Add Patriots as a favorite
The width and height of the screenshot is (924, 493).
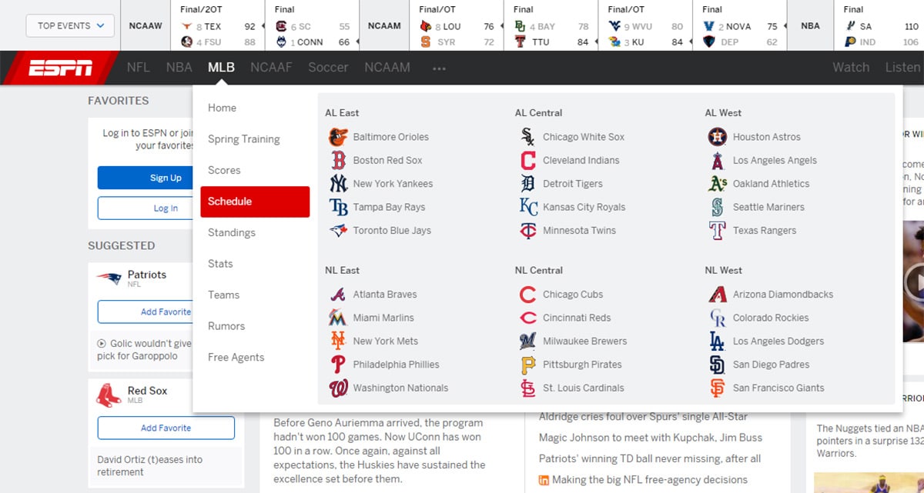(166, 311)
